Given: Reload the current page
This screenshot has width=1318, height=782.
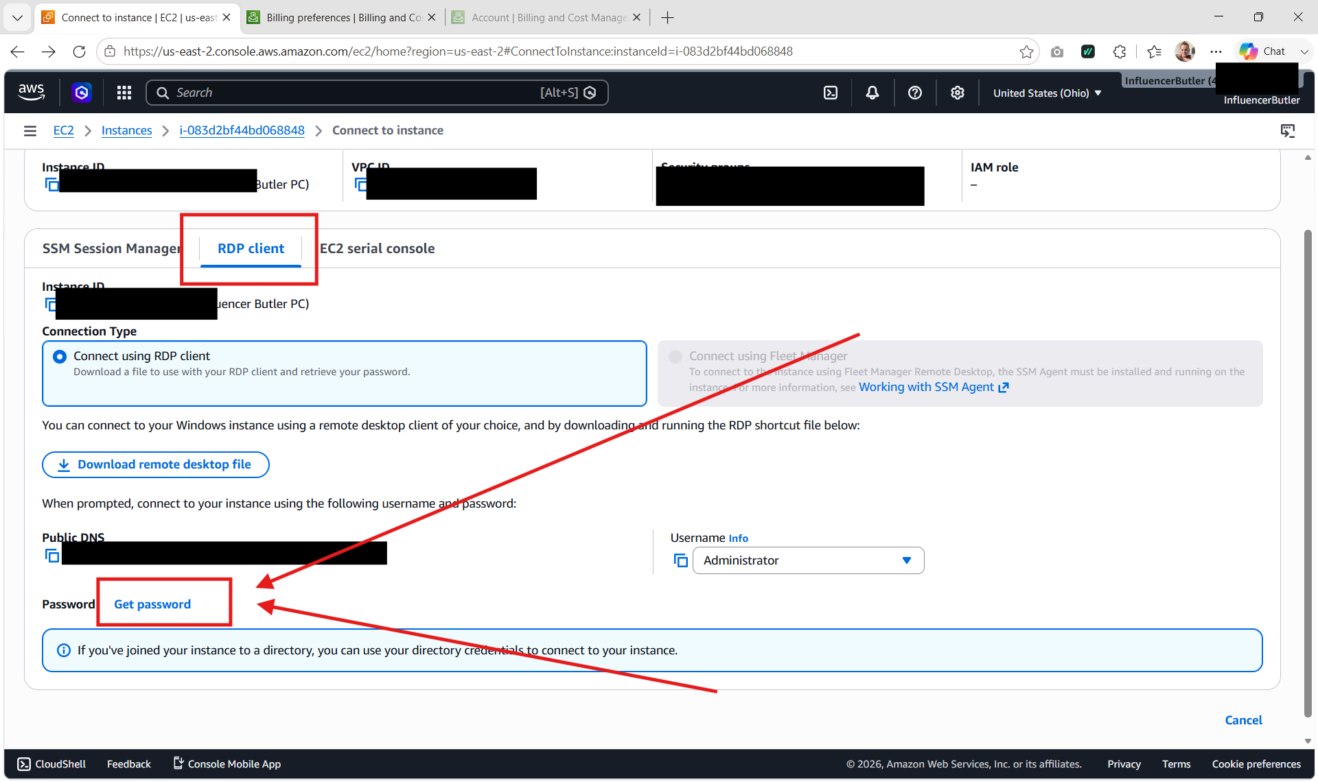Looking at the screenshot, I should [x=79, y=51].
